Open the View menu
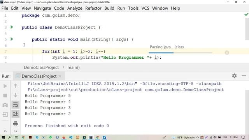The width and height of the screenshot is (249, 140). 26,8
